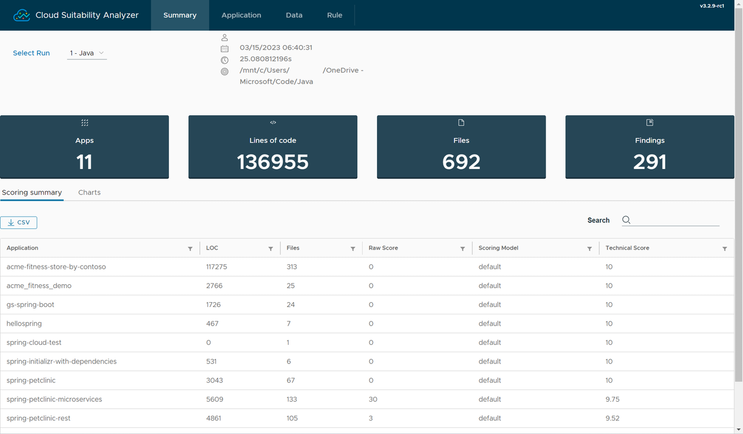Switch to the Application tab

tap(241, 15)
